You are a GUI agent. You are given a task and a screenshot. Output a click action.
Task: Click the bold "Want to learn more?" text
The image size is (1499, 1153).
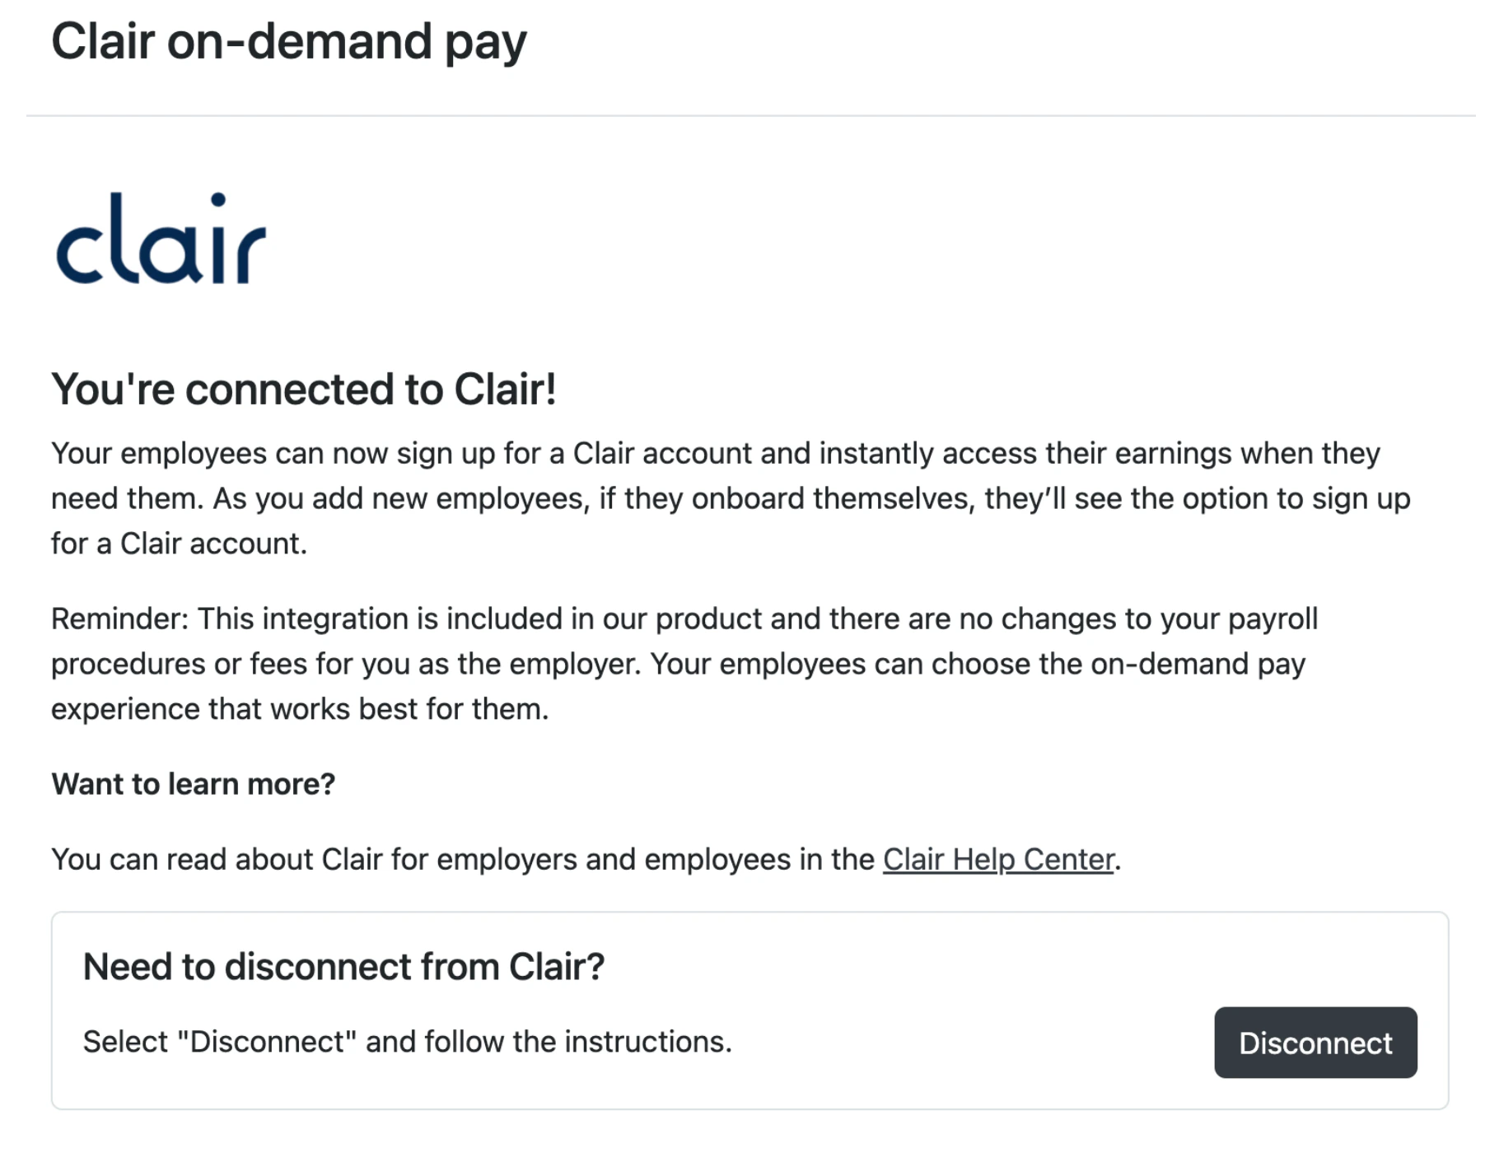[194, 784]
